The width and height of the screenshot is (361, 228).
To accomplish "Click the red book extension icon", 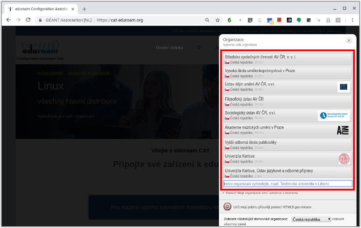I will 279,20.
